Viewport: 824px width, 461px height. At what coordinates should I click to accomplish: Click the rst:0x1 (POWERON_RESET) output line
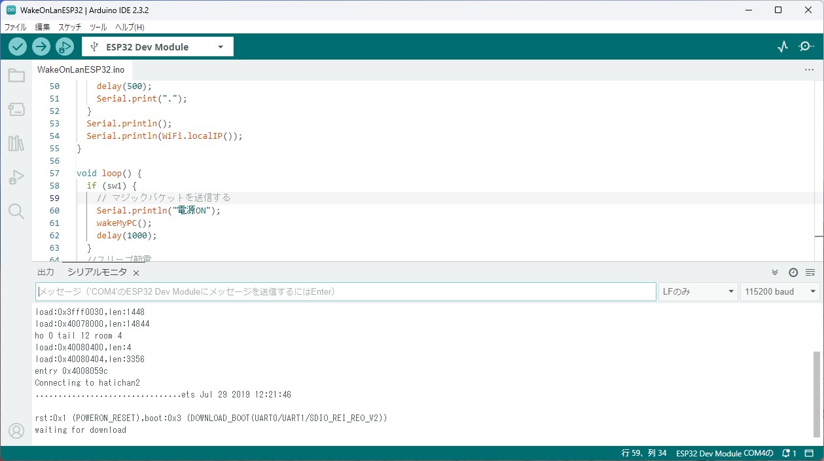point(211,418)
